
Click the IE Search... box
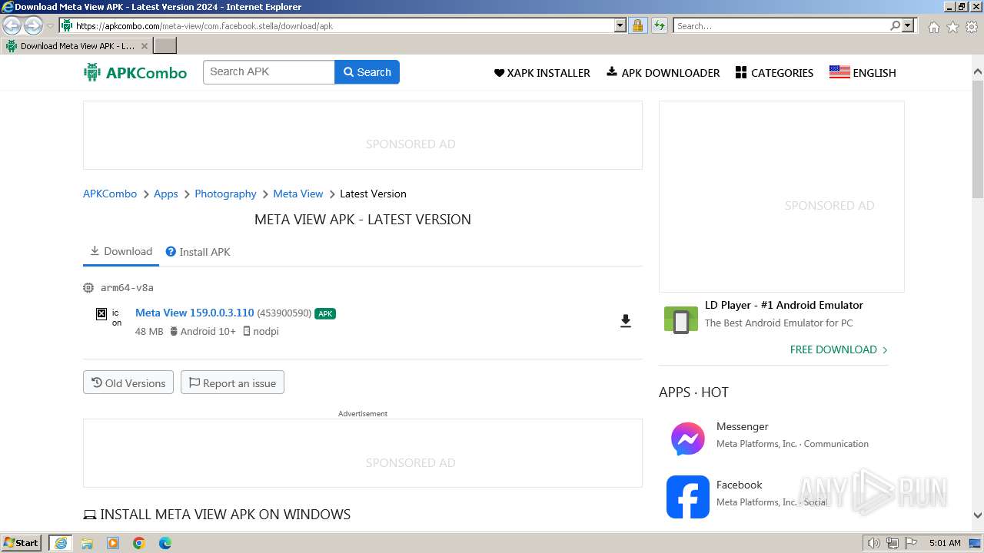pos(781,25)
